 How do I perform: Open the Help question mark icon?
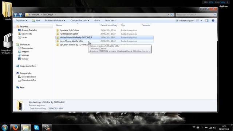pos(213,20)
